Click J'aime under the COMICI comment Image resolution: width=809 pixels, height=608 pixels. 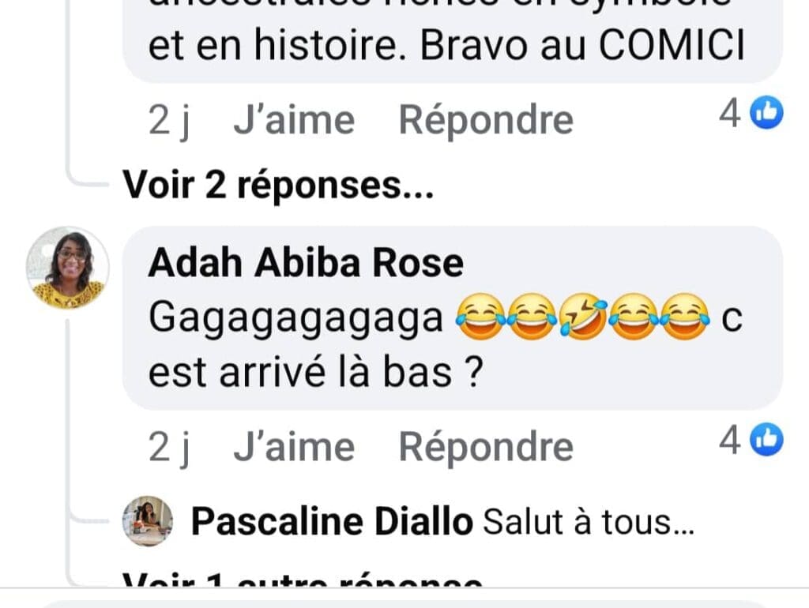pos(294,120)
